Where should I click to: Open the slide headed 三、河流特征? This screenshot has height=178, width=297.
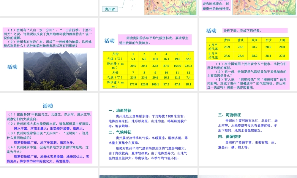pyautogui.click(x=248, y=130)
